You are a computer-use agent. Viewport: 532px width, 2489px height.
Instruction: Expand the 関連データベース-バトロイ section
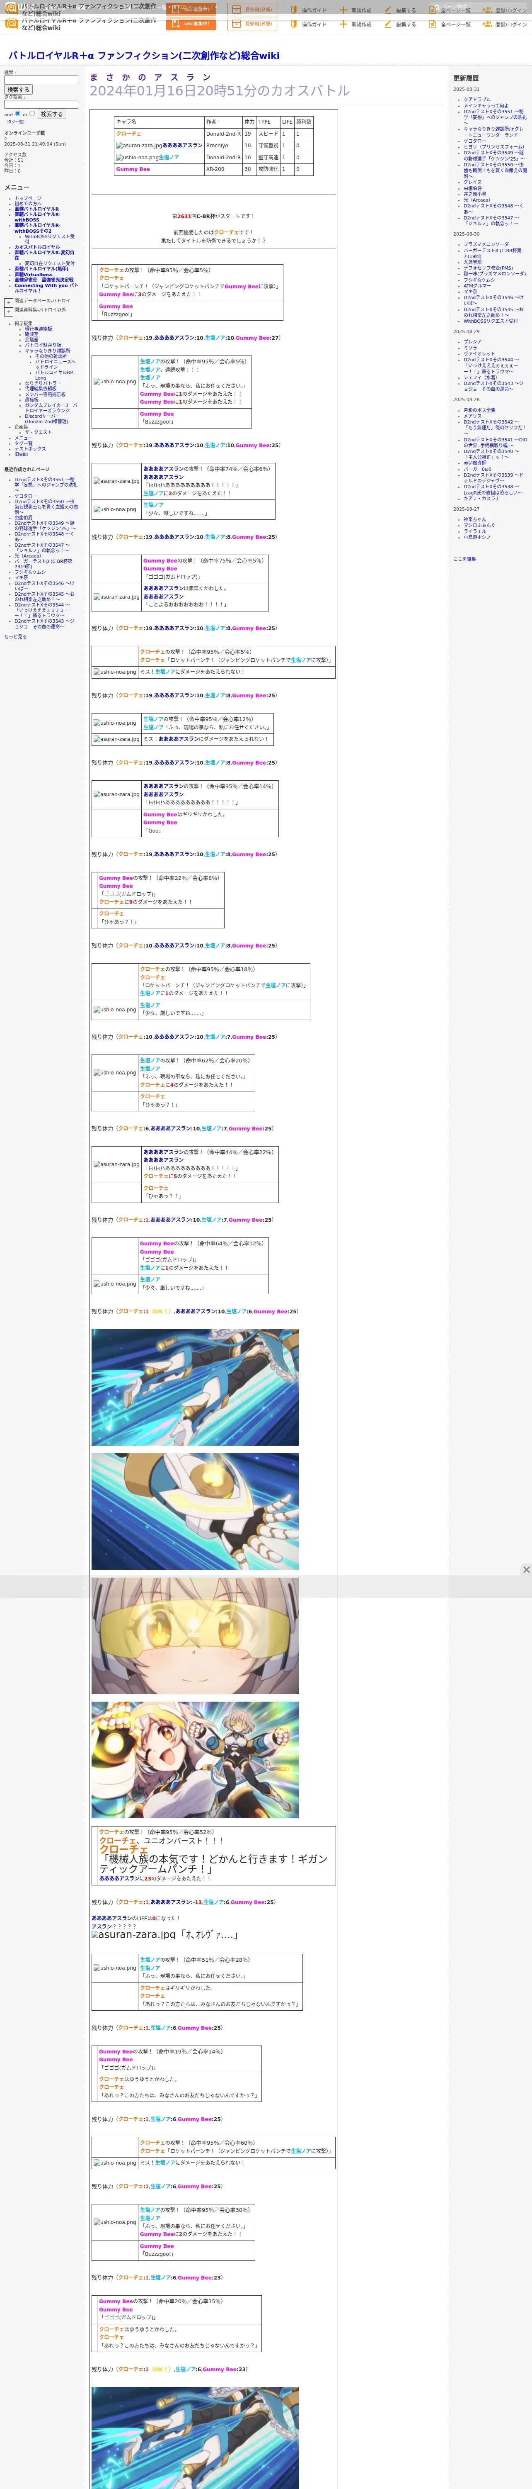pyautogui.click(x=9, y=302)
